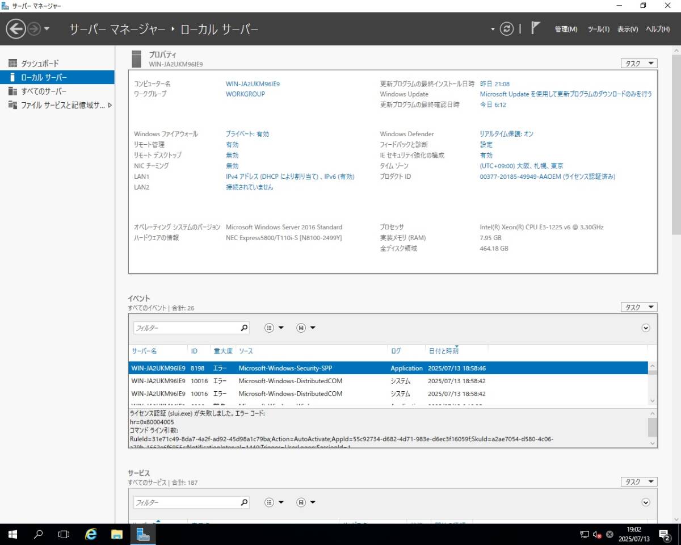This screenshot has width=681, height=545.
Task: Open the 表示(V) menu
Action: 628,29
